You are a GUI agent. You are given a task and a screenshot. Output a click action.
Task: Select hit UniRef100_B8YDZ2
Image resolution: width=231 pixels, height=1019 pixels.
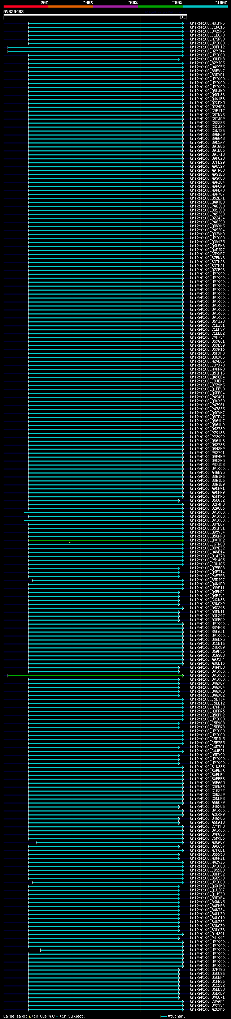207,548
